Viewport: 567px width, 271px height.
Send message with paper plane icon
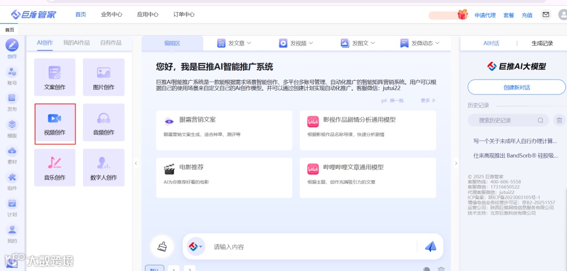[x=430, y=246]
